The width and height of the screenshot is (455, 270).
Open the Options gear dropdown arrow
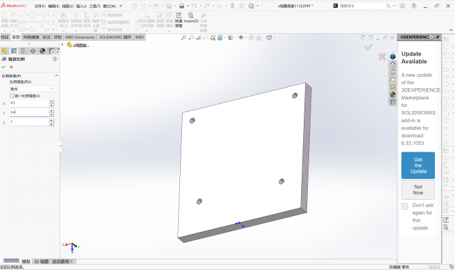pyautogui.click(x=258, y=6)
